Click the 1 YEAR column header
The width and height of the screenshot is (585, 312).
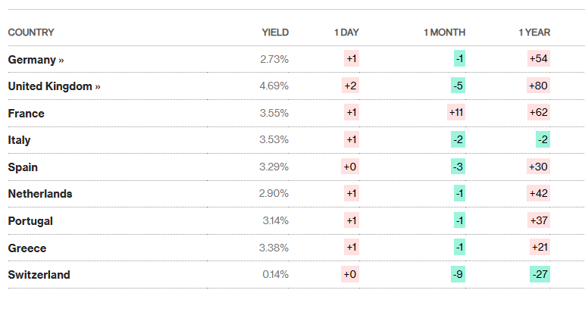534,33
